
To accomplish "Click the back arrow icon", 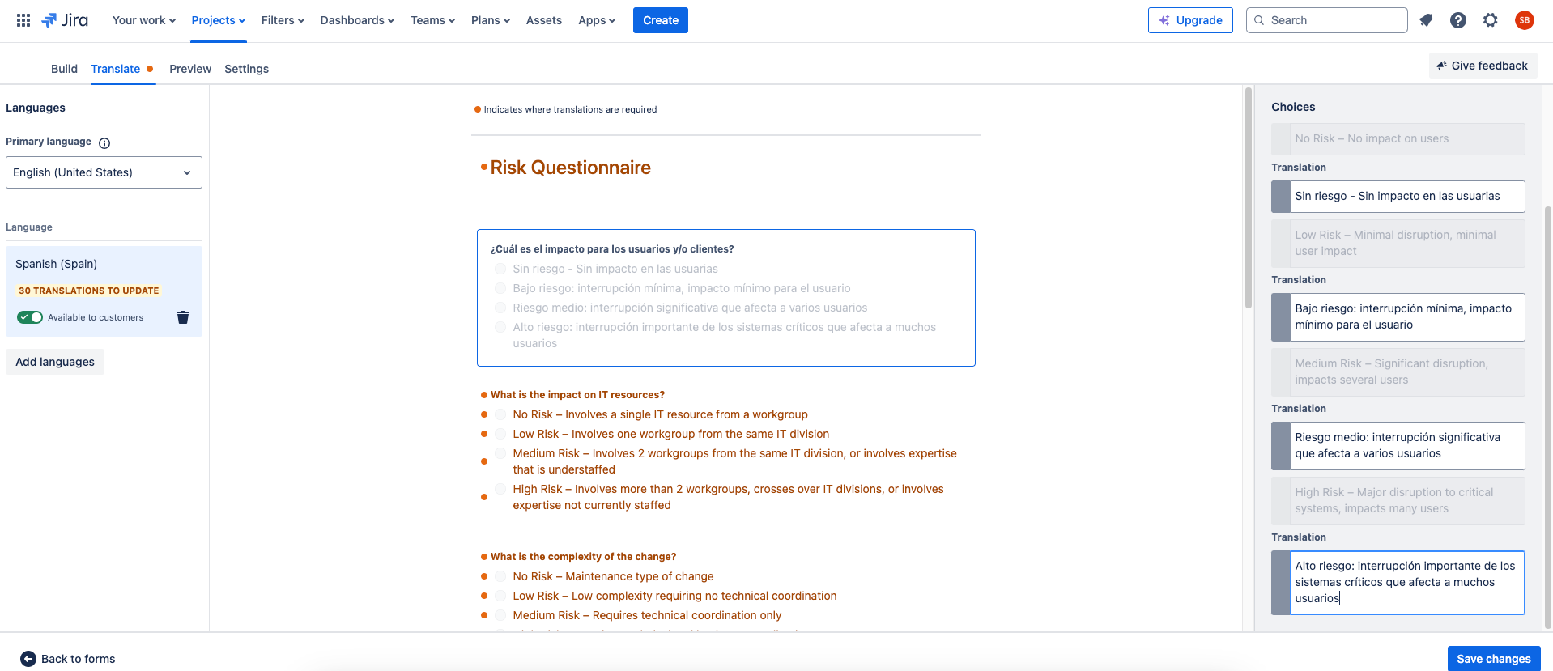I will (x=28, y=659).
